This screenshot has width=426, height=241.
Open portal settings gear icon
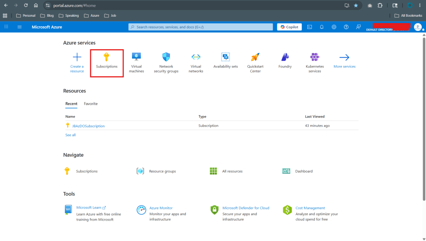pos(334,27)
